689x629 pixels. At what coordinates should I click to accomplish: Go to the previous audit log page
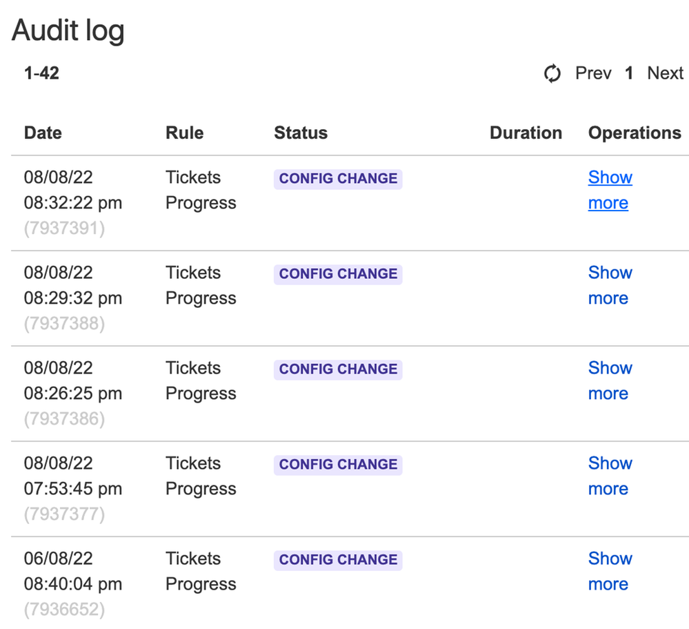(593, 73)
